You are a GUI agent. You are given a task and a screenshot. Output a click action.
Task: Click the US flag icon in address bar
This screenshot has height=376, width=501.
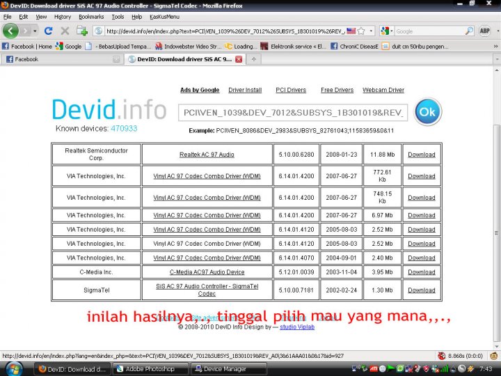click(x=351, y=31)
